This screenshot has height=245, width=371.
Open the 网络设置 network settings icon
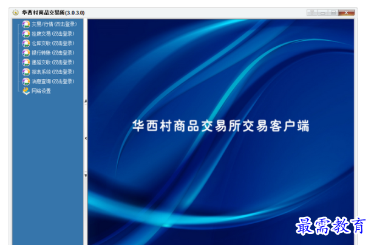(x=26, y=91)
